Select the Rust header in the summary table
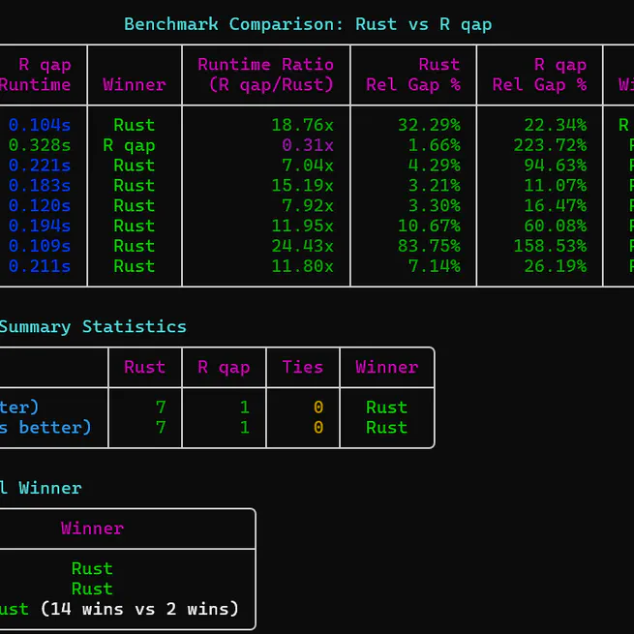Screen dimensions: 634x634 (x=145, y=367)
